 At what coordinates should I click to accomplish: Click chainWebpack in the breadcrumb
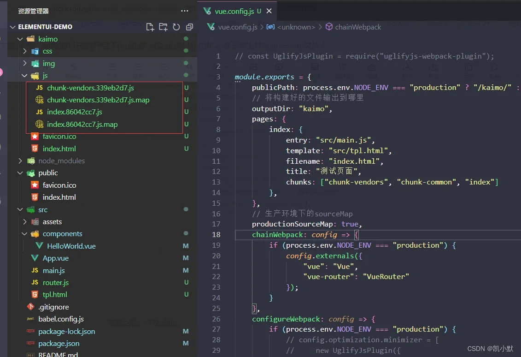tap(357, 27)
